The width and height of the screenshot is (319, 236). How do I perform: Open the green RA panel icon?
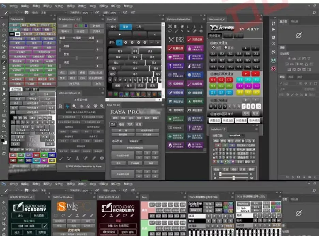tap(273, 60)
